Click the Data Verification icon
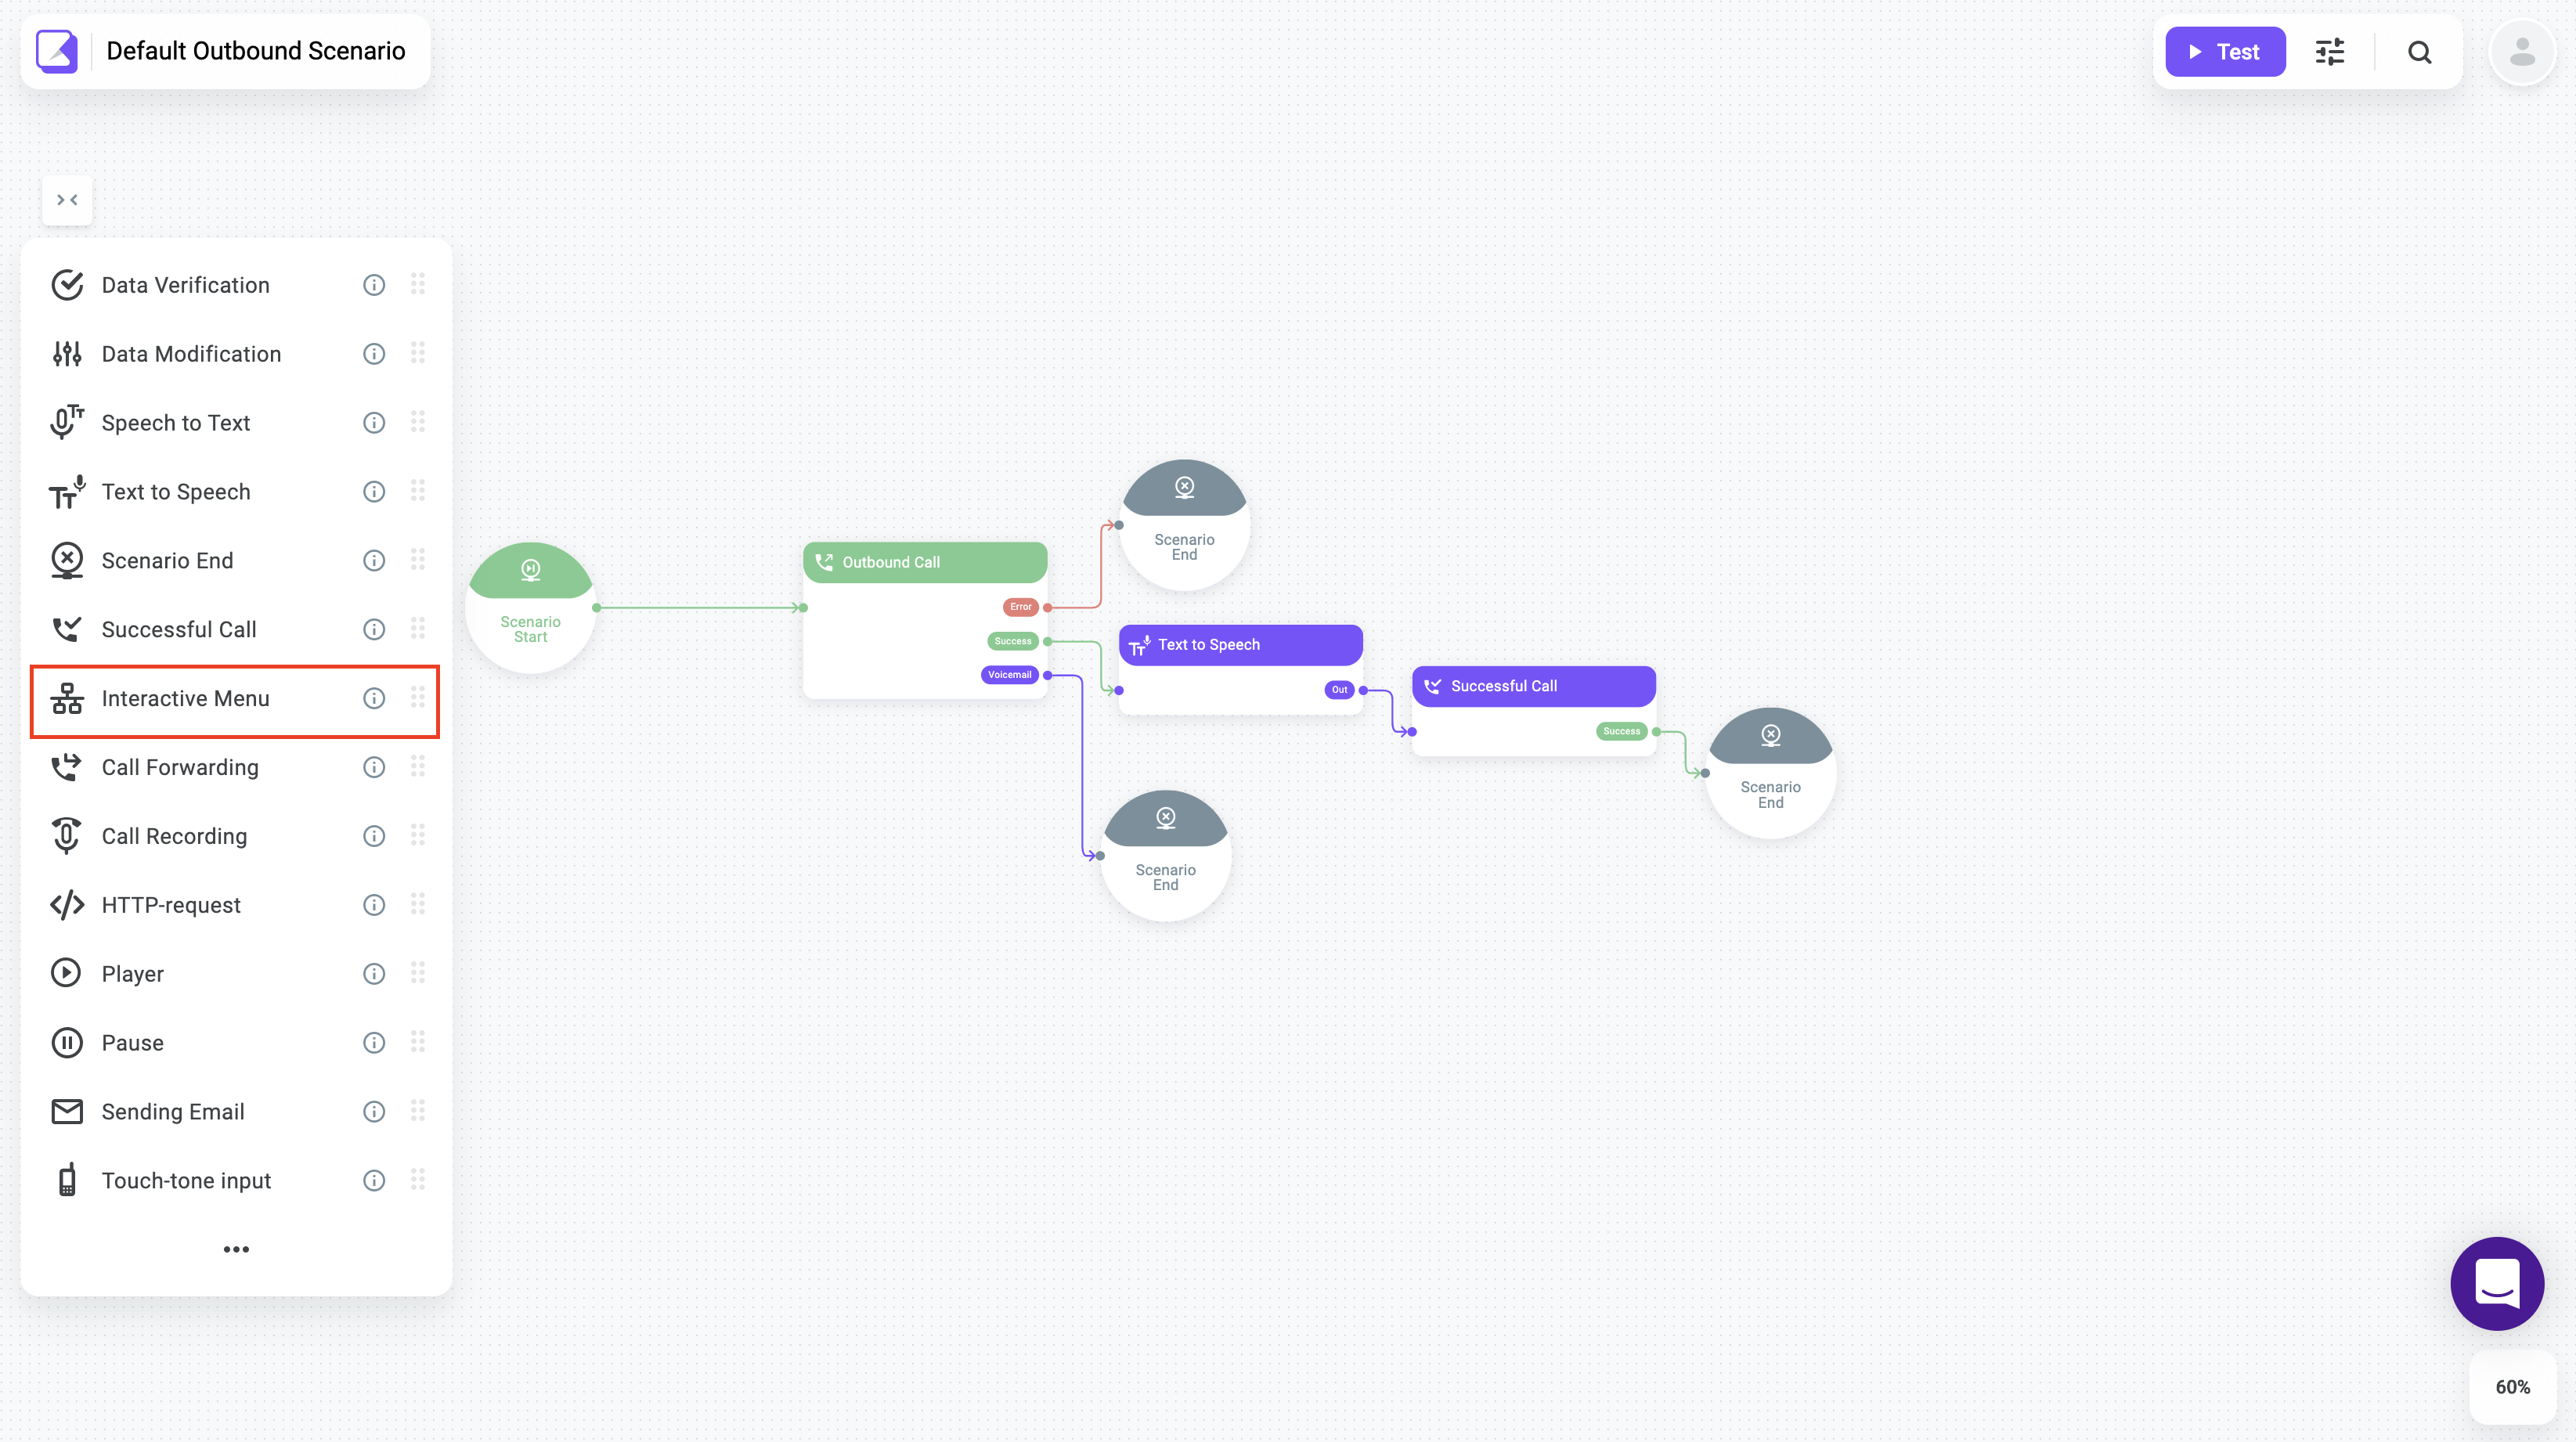The image size is (2576, 1442). (x=66, y=285)
